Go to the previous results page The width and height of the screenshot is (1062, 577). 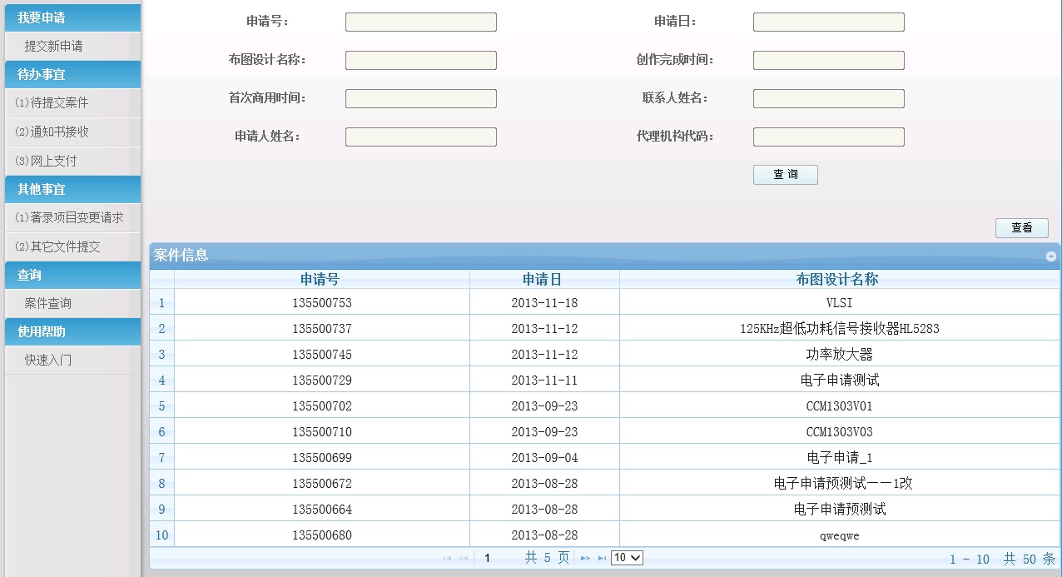tap(464, 559)
